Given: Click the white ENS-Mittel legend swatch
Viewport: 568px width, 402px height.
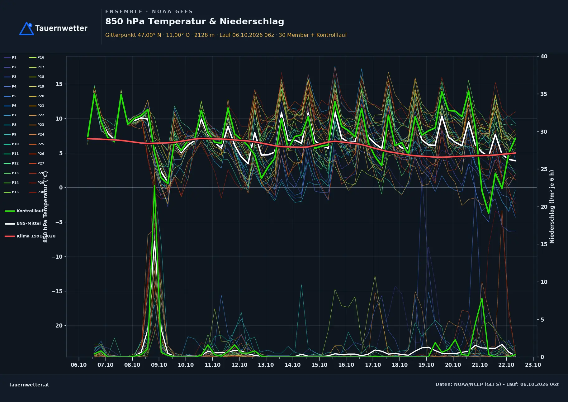Looking at the screenshot, I should click(x=10, y=224).
